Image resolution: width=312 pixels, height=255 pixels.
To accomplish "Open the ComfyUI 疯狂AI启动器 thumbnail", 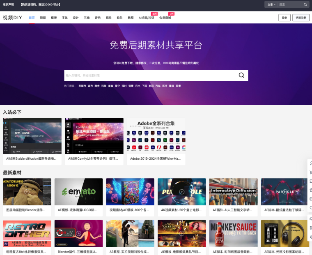I will pos(94,136).
